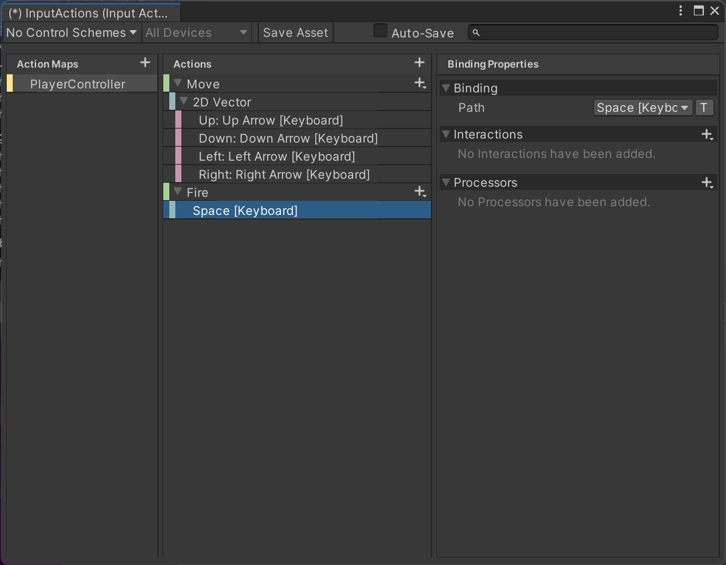Click the Path label in Binding
The width and height of the screenshot is (726, 565).
pos(471,107)
